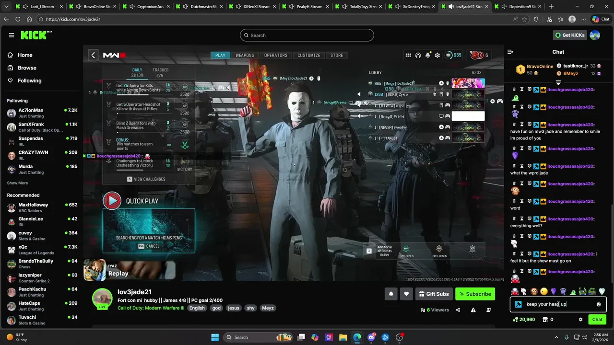Open tastiknor_jr leaderboard entry
Screen dimensions: 614x345
pyautogui.click(x=576, y=66)
